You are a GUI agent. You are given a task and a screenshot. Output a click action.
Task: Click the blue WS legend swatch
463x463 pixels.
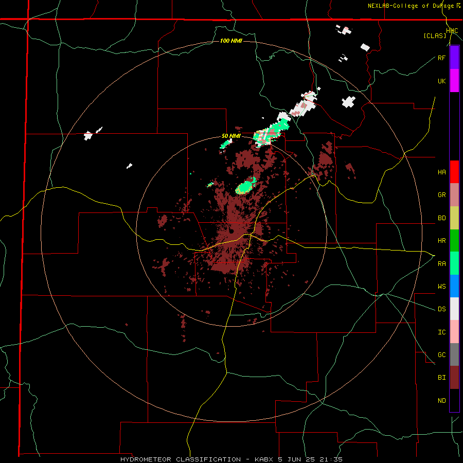(x=454, y=286)
